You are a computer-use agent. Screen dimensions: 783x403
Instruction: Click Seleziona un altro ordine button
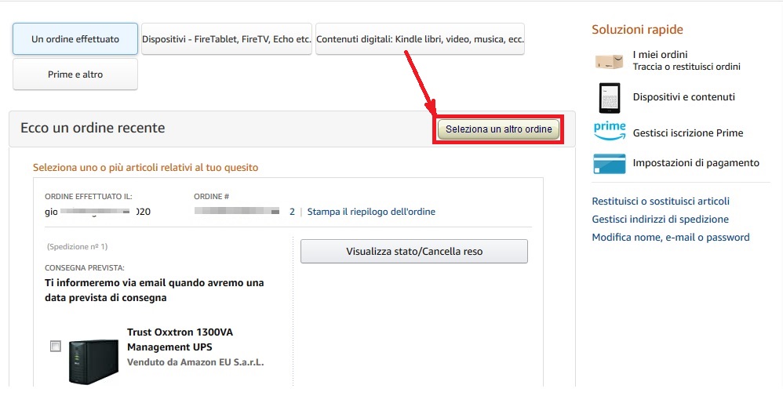[499, 129]
